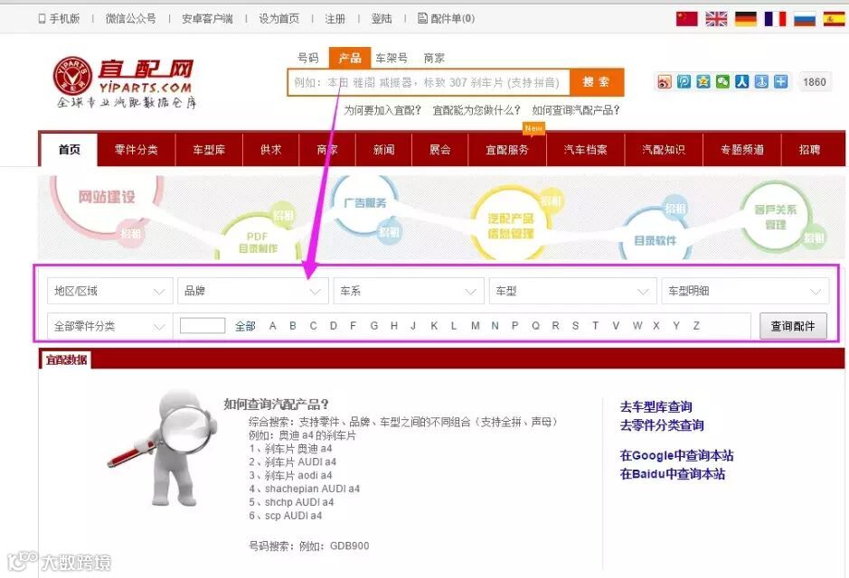Select the 车架号 search tab
Viewport: 849px width, 578px height.
click(391, 58)
